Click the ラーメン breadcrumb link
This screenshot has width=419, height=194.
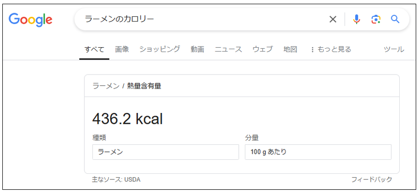[x=106, y=86]
